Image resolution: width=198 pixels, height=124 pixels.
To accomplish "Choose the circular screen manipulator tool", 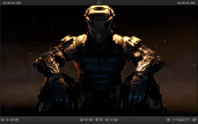I will (x=17, y=120).
